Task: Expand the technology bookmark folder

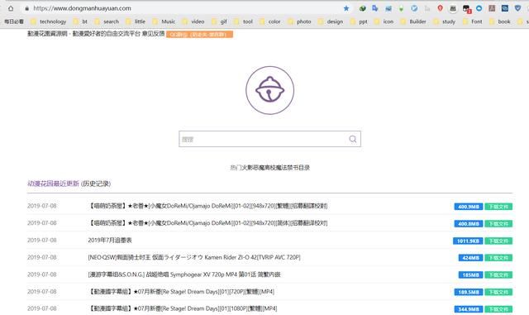Action: click(49, 21)
